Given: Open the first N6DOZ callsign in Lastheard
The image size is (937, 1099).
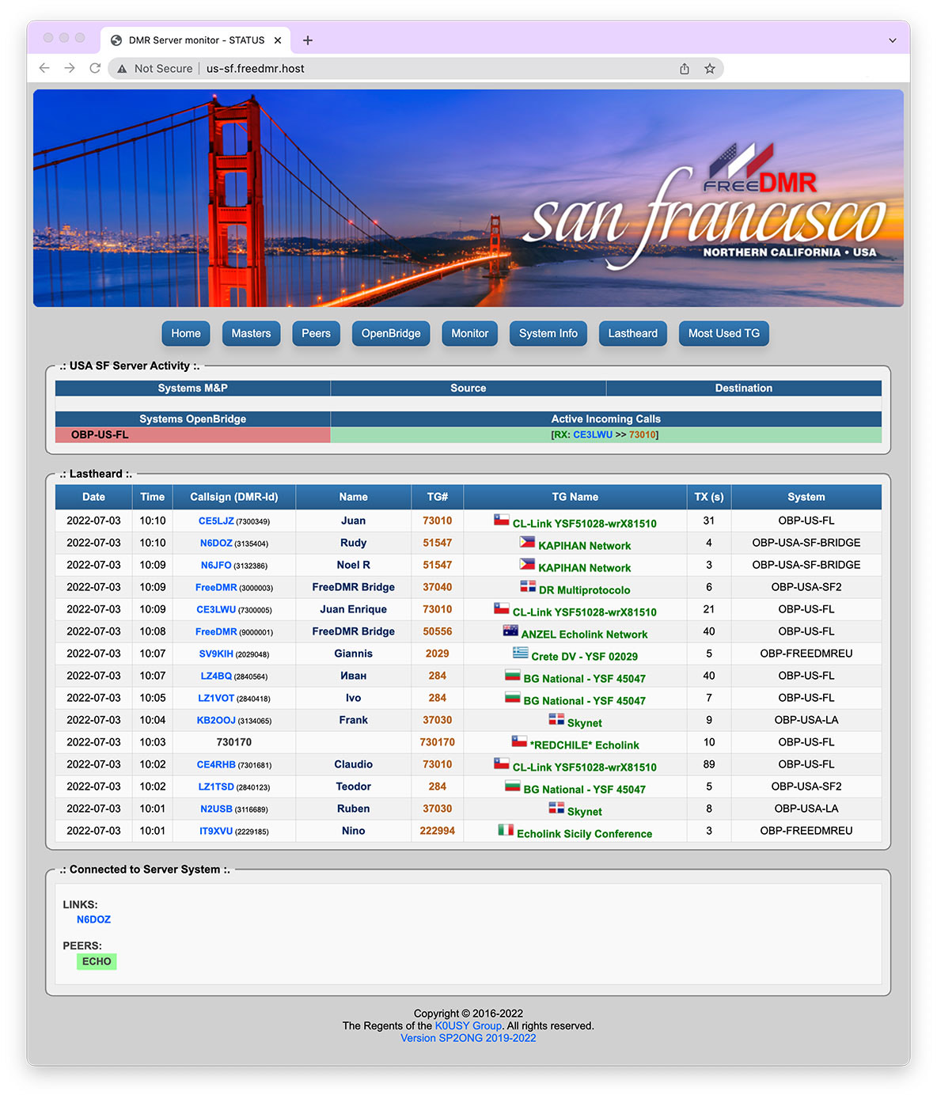Looking at the screenshot, I should 216,543.
